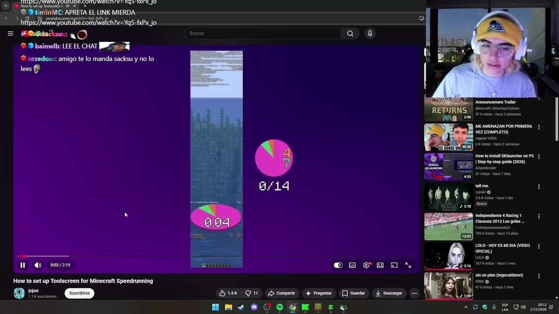559x314 pixels.
Task: Start voice search with the microphone icon
Action: 370,33
